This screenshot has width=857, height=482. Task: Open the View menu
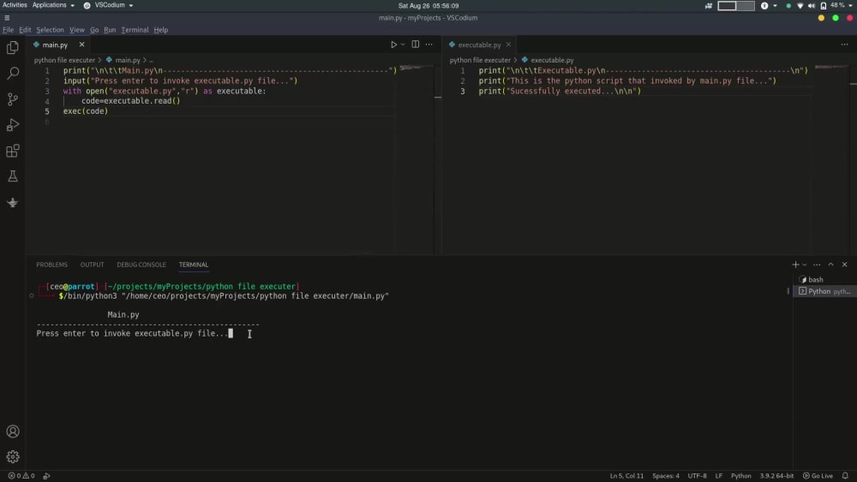pos(77,29)
